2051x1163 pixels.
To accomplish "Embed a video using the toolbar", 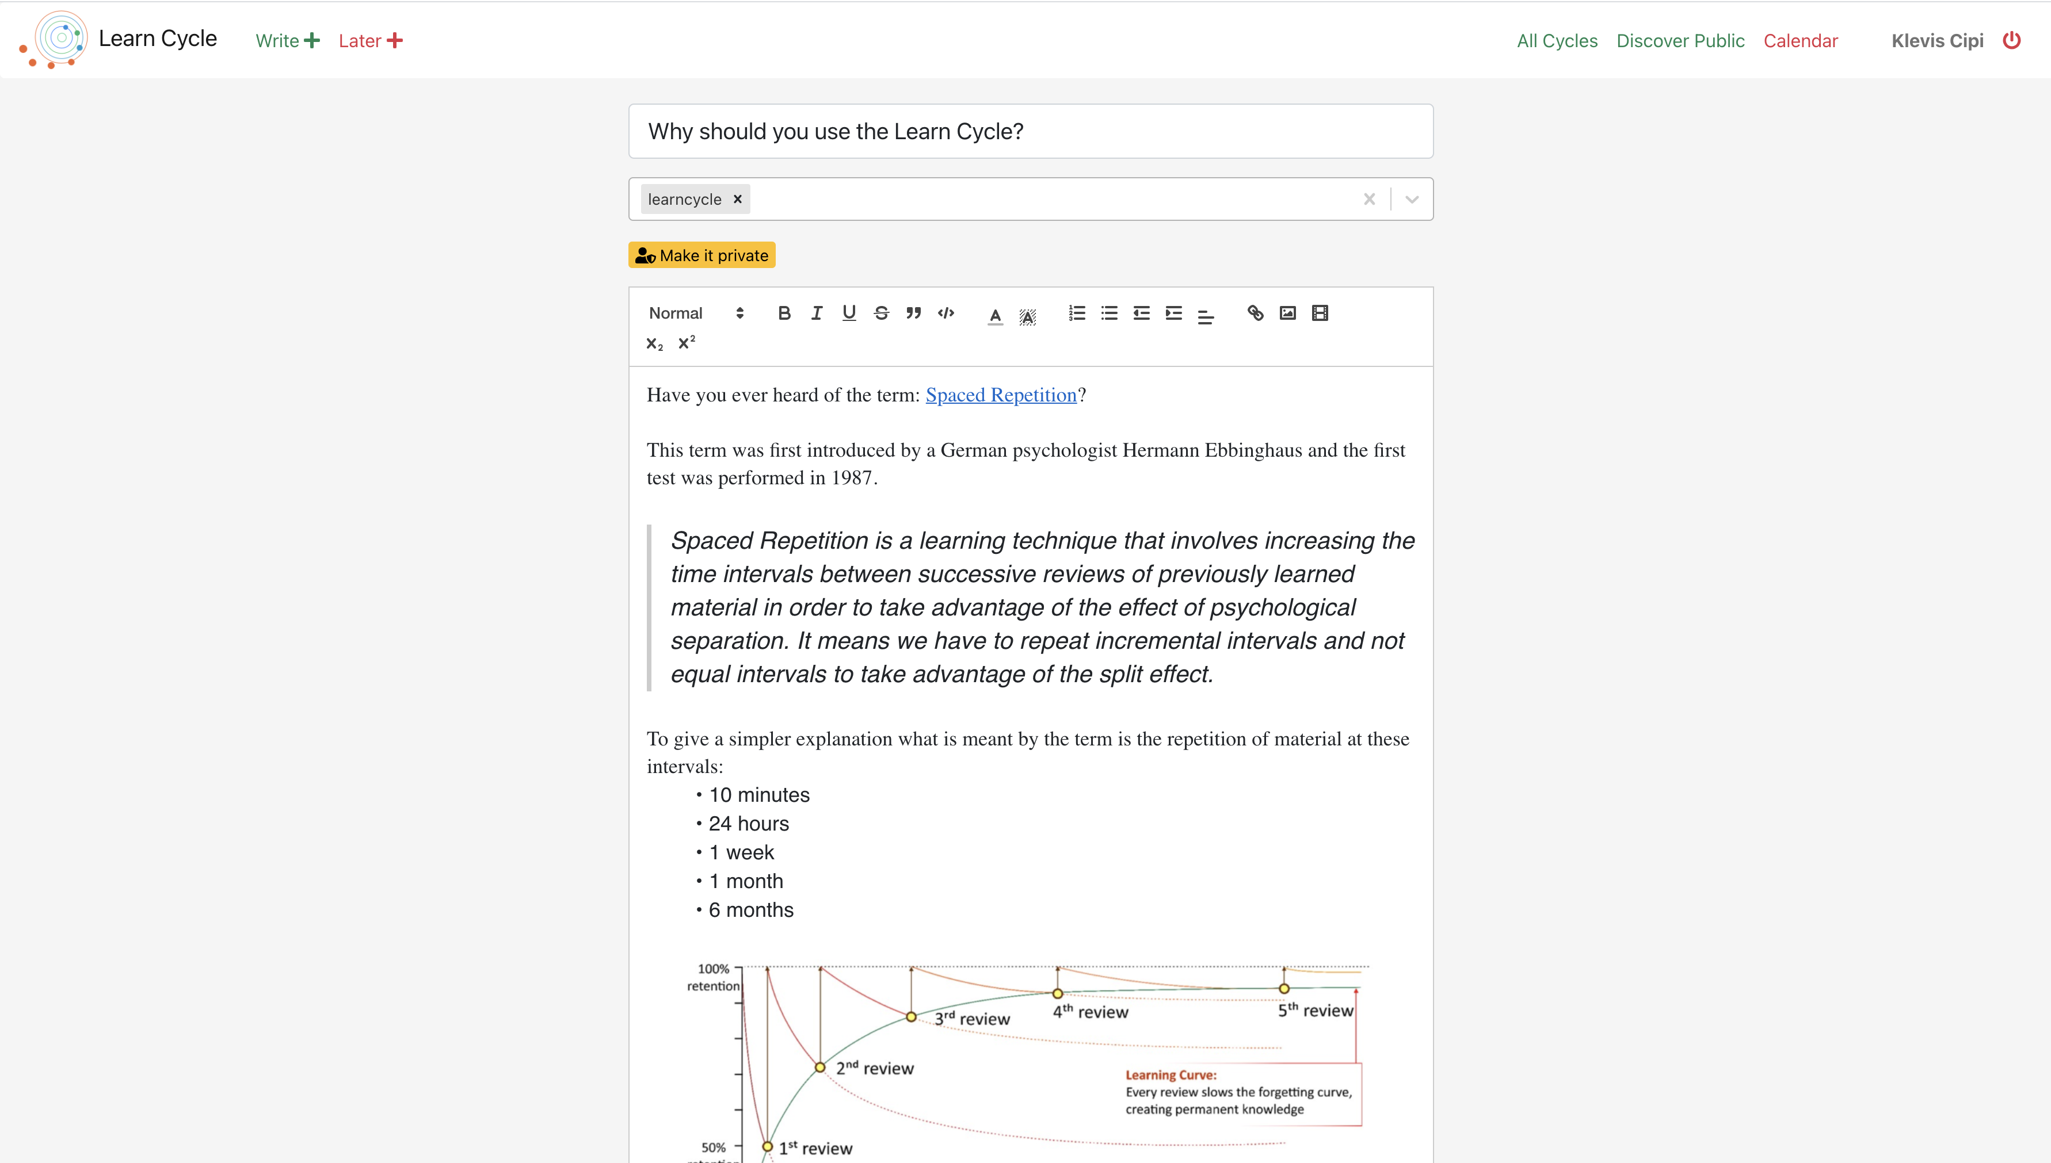I will coord(1319,313).
